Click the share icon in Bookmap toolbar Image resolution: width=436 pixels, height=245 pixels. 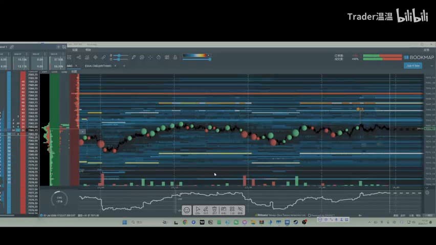(79, 57)
